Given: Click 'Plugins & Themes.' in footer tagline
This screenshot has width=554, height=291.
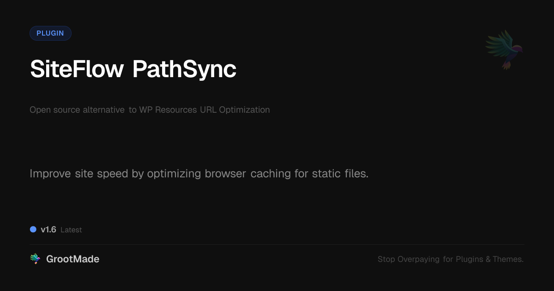Looking at the screenshot, I should point(489,259).
